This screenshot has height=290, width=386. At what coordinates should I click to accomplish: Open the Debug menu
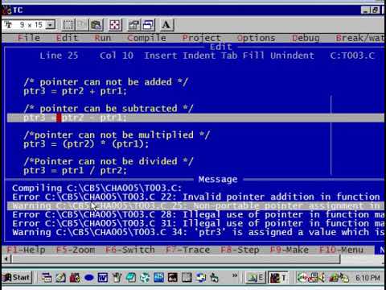306,38
